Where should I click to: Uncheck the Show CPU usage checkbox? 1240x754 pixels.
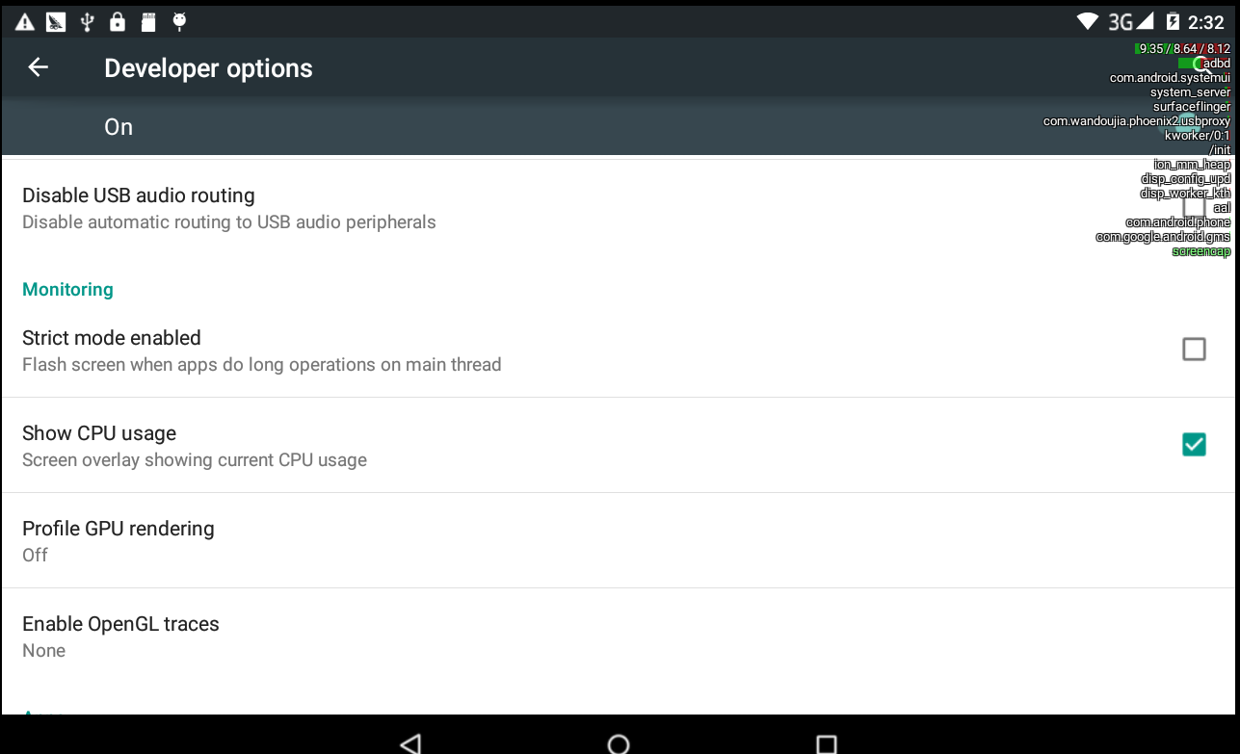pos(1194,444)
